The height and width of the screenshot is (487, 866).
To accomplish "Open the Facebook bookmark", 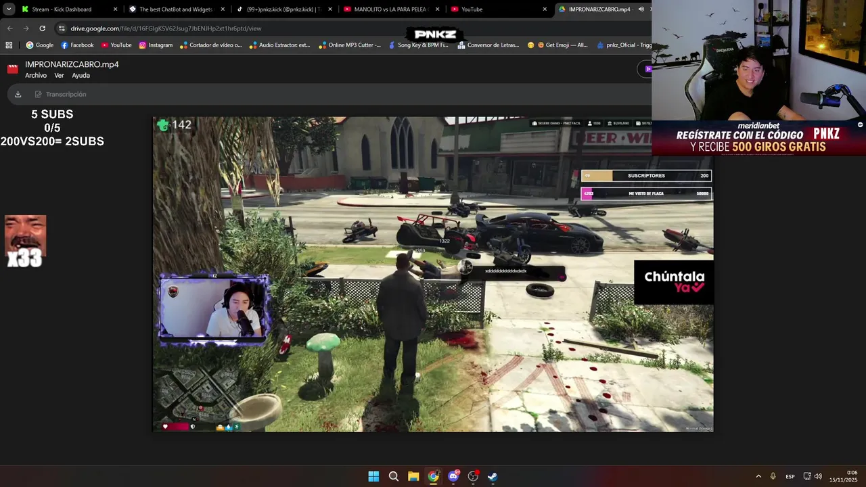I will [77, 45].
